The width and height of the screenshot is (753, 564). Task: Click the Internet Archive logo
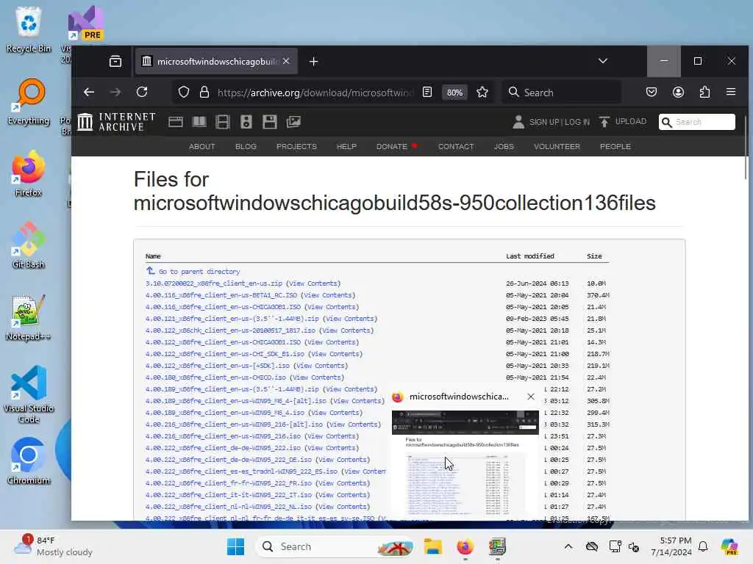coord(117,122)
